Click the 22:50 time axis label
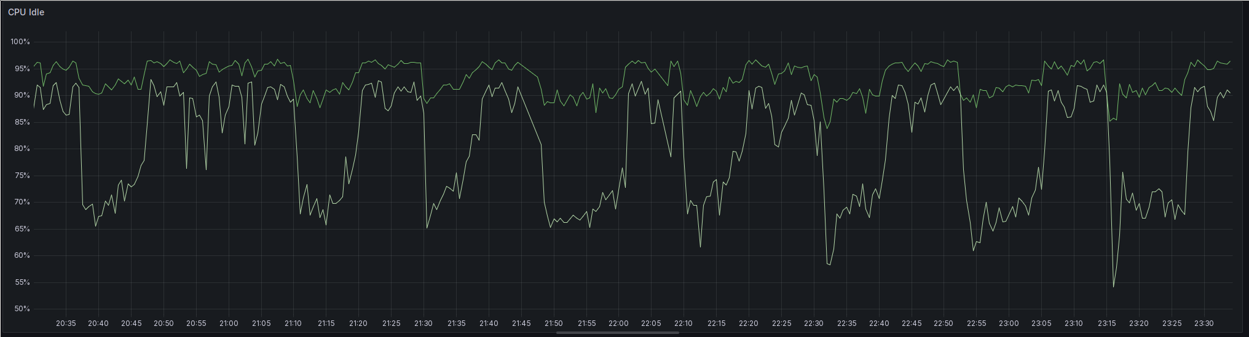The height and width of the screenshot is (337, 1249). point(944,323)
